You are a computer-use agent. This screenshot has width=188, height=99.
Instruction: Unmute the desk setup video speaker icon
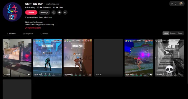tap(29, 75)
